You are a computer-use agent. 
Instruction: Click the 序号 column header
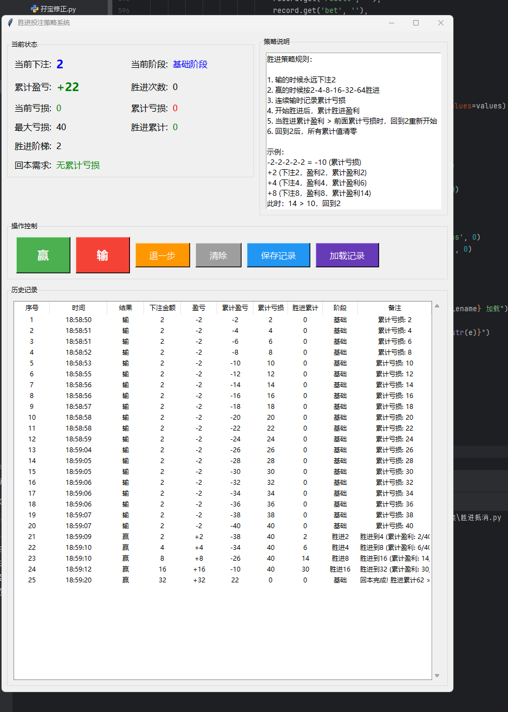pyautogui.click(x=32, y=308)
